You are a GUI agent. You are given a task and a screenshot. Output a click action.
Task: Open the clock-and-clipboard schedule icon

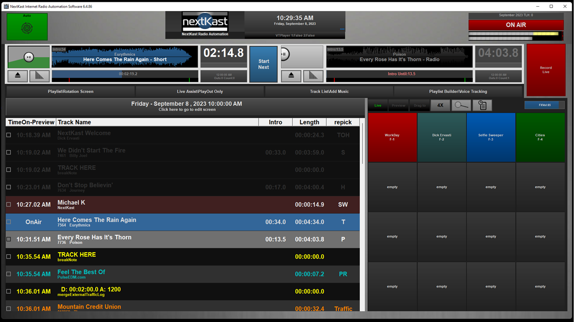pyautogui.click(x=482, y=106)
